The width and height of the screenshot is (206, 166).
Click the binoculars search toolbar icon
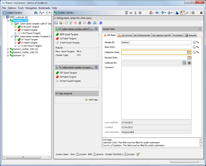click(x=95, y=23)
